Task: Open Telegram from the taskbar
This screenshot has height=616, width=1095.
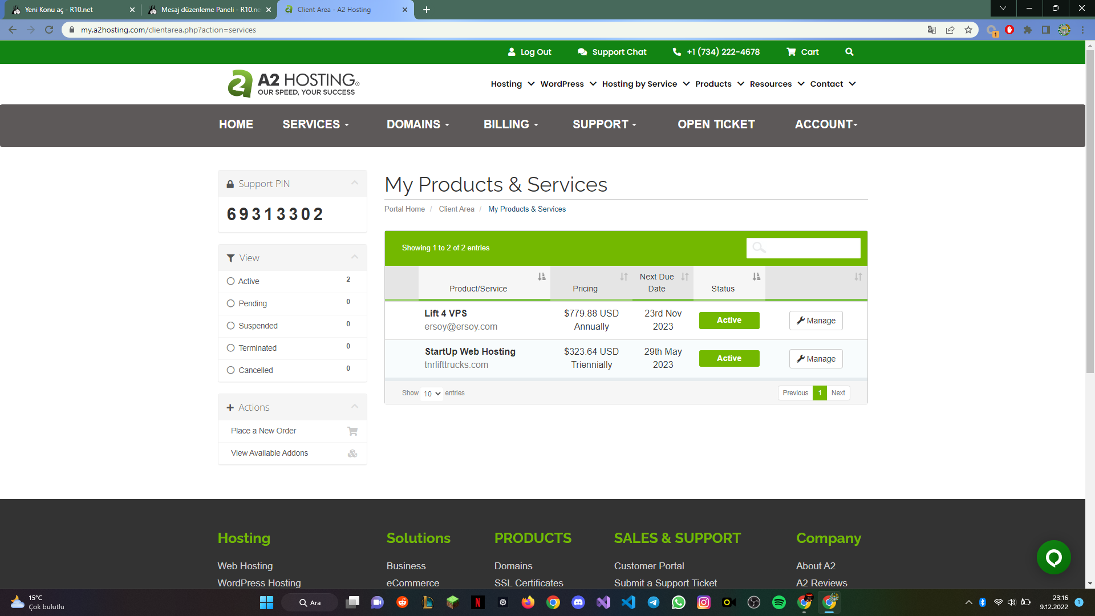Action: [x=654, y=602]
